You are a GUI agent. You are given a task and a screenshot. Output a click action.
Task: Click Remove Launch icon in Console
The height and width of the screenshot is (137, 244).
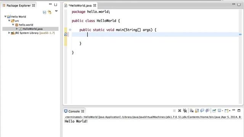coord(180,111)
